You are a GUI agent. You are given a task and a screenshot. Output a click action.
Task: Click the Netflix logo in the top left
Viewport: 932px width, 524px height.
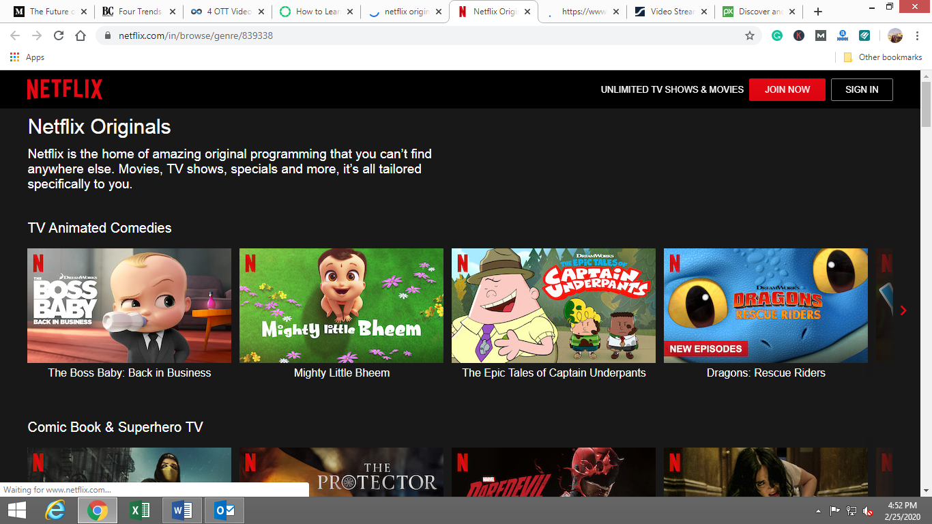coord(65,89)
